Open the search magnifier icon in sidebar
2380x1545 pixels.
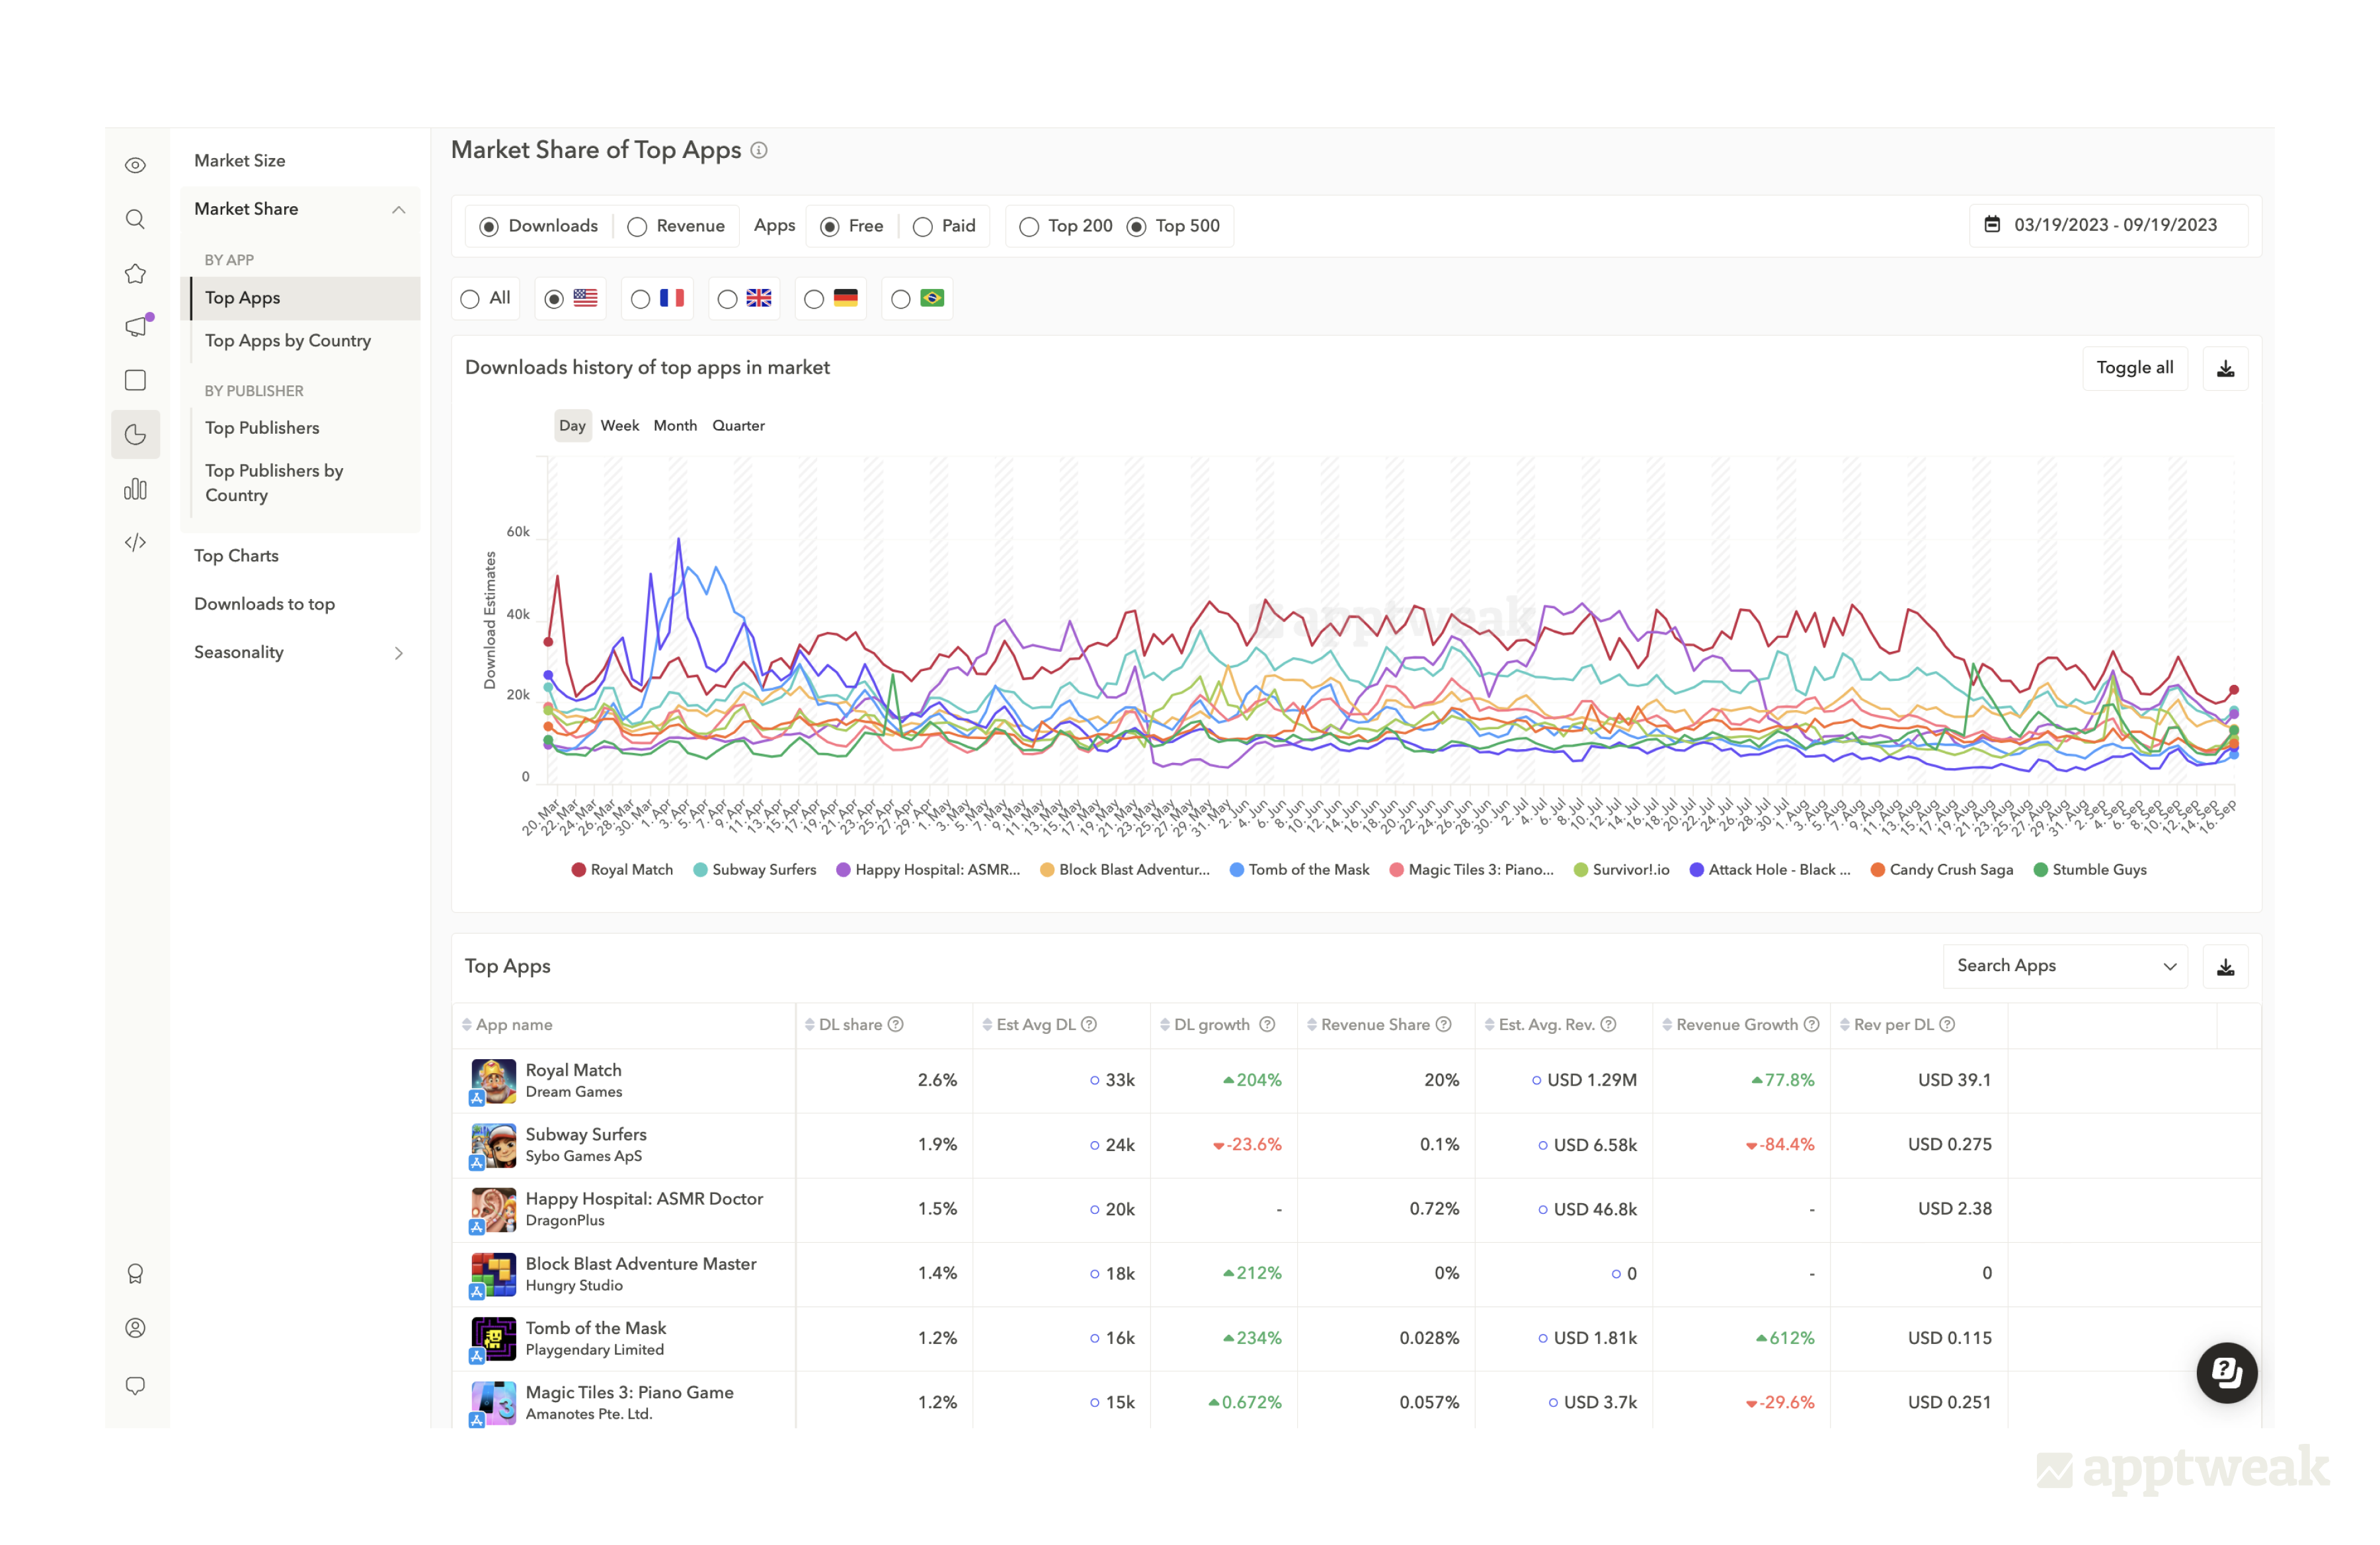click(x=135, y=219)
